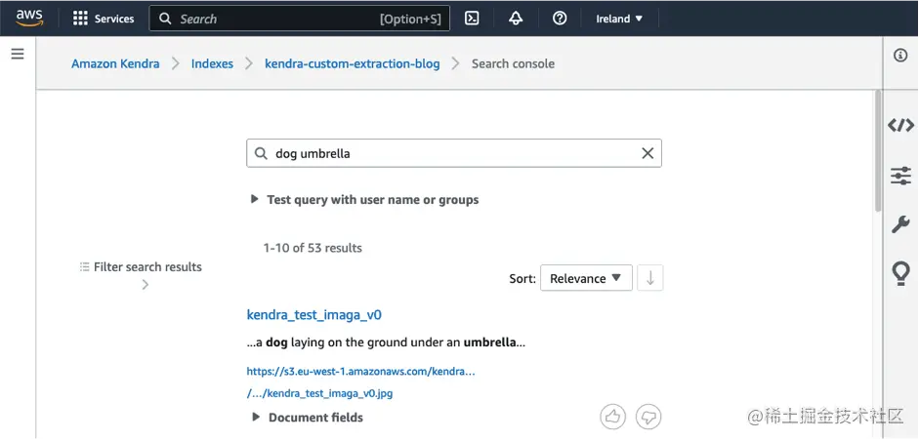Screen dimensions: 919x441
Task: Open the AWS CloudShell terminal icon
Action: (472, 19)
